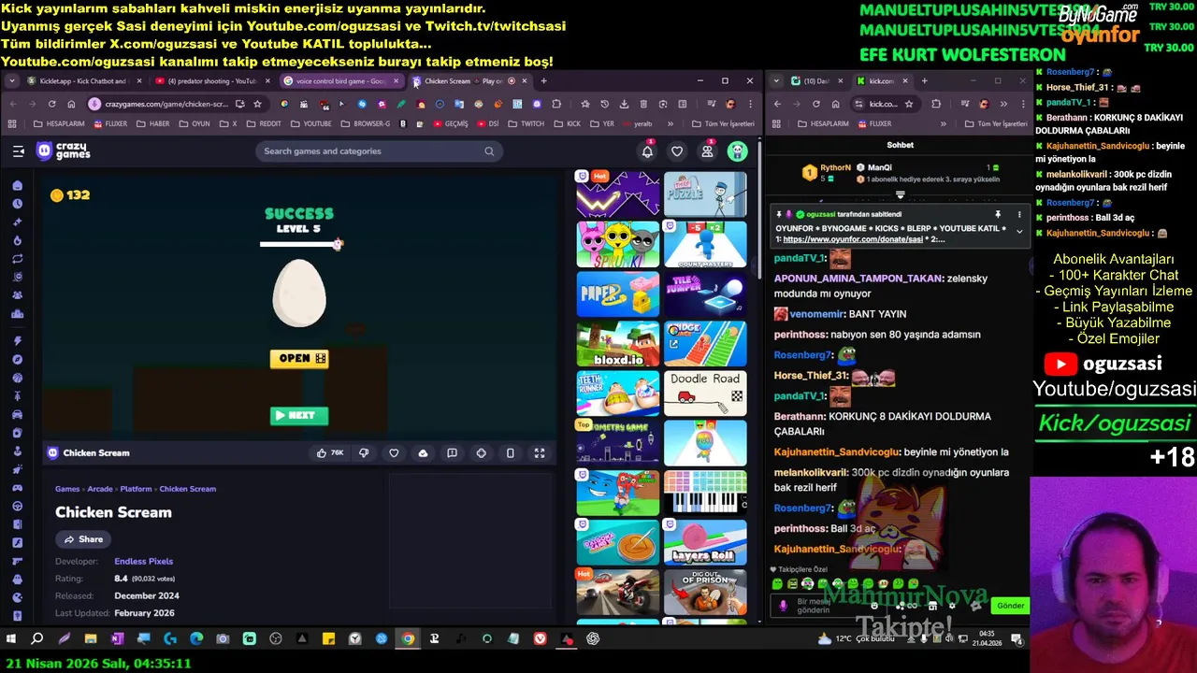Collapse the pinned message chevron in Kick chat

click(x=1019, y=231)
